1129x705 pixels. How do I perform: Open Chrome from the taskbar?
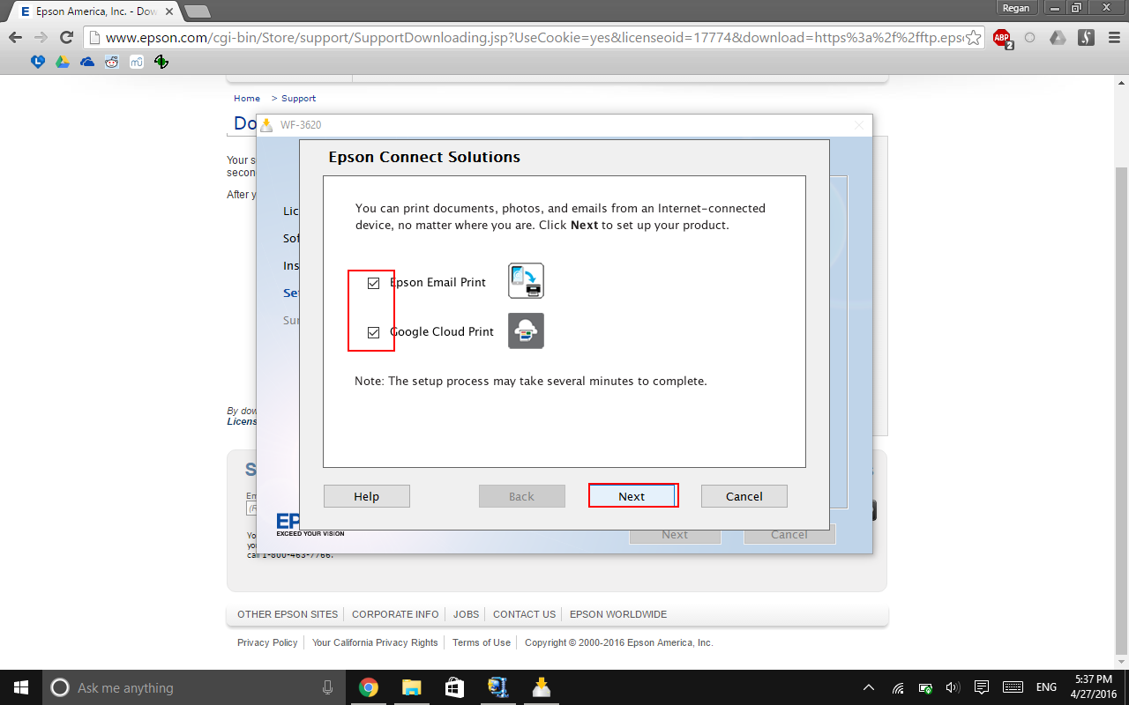(x=369, y=687)
